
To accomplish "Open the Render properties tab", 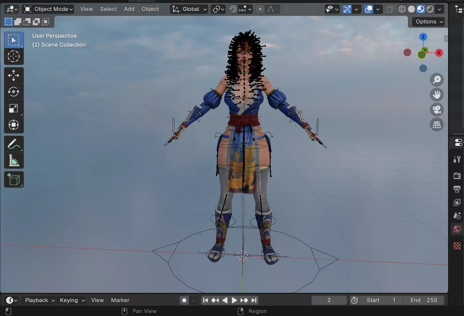I will (457, 175).
